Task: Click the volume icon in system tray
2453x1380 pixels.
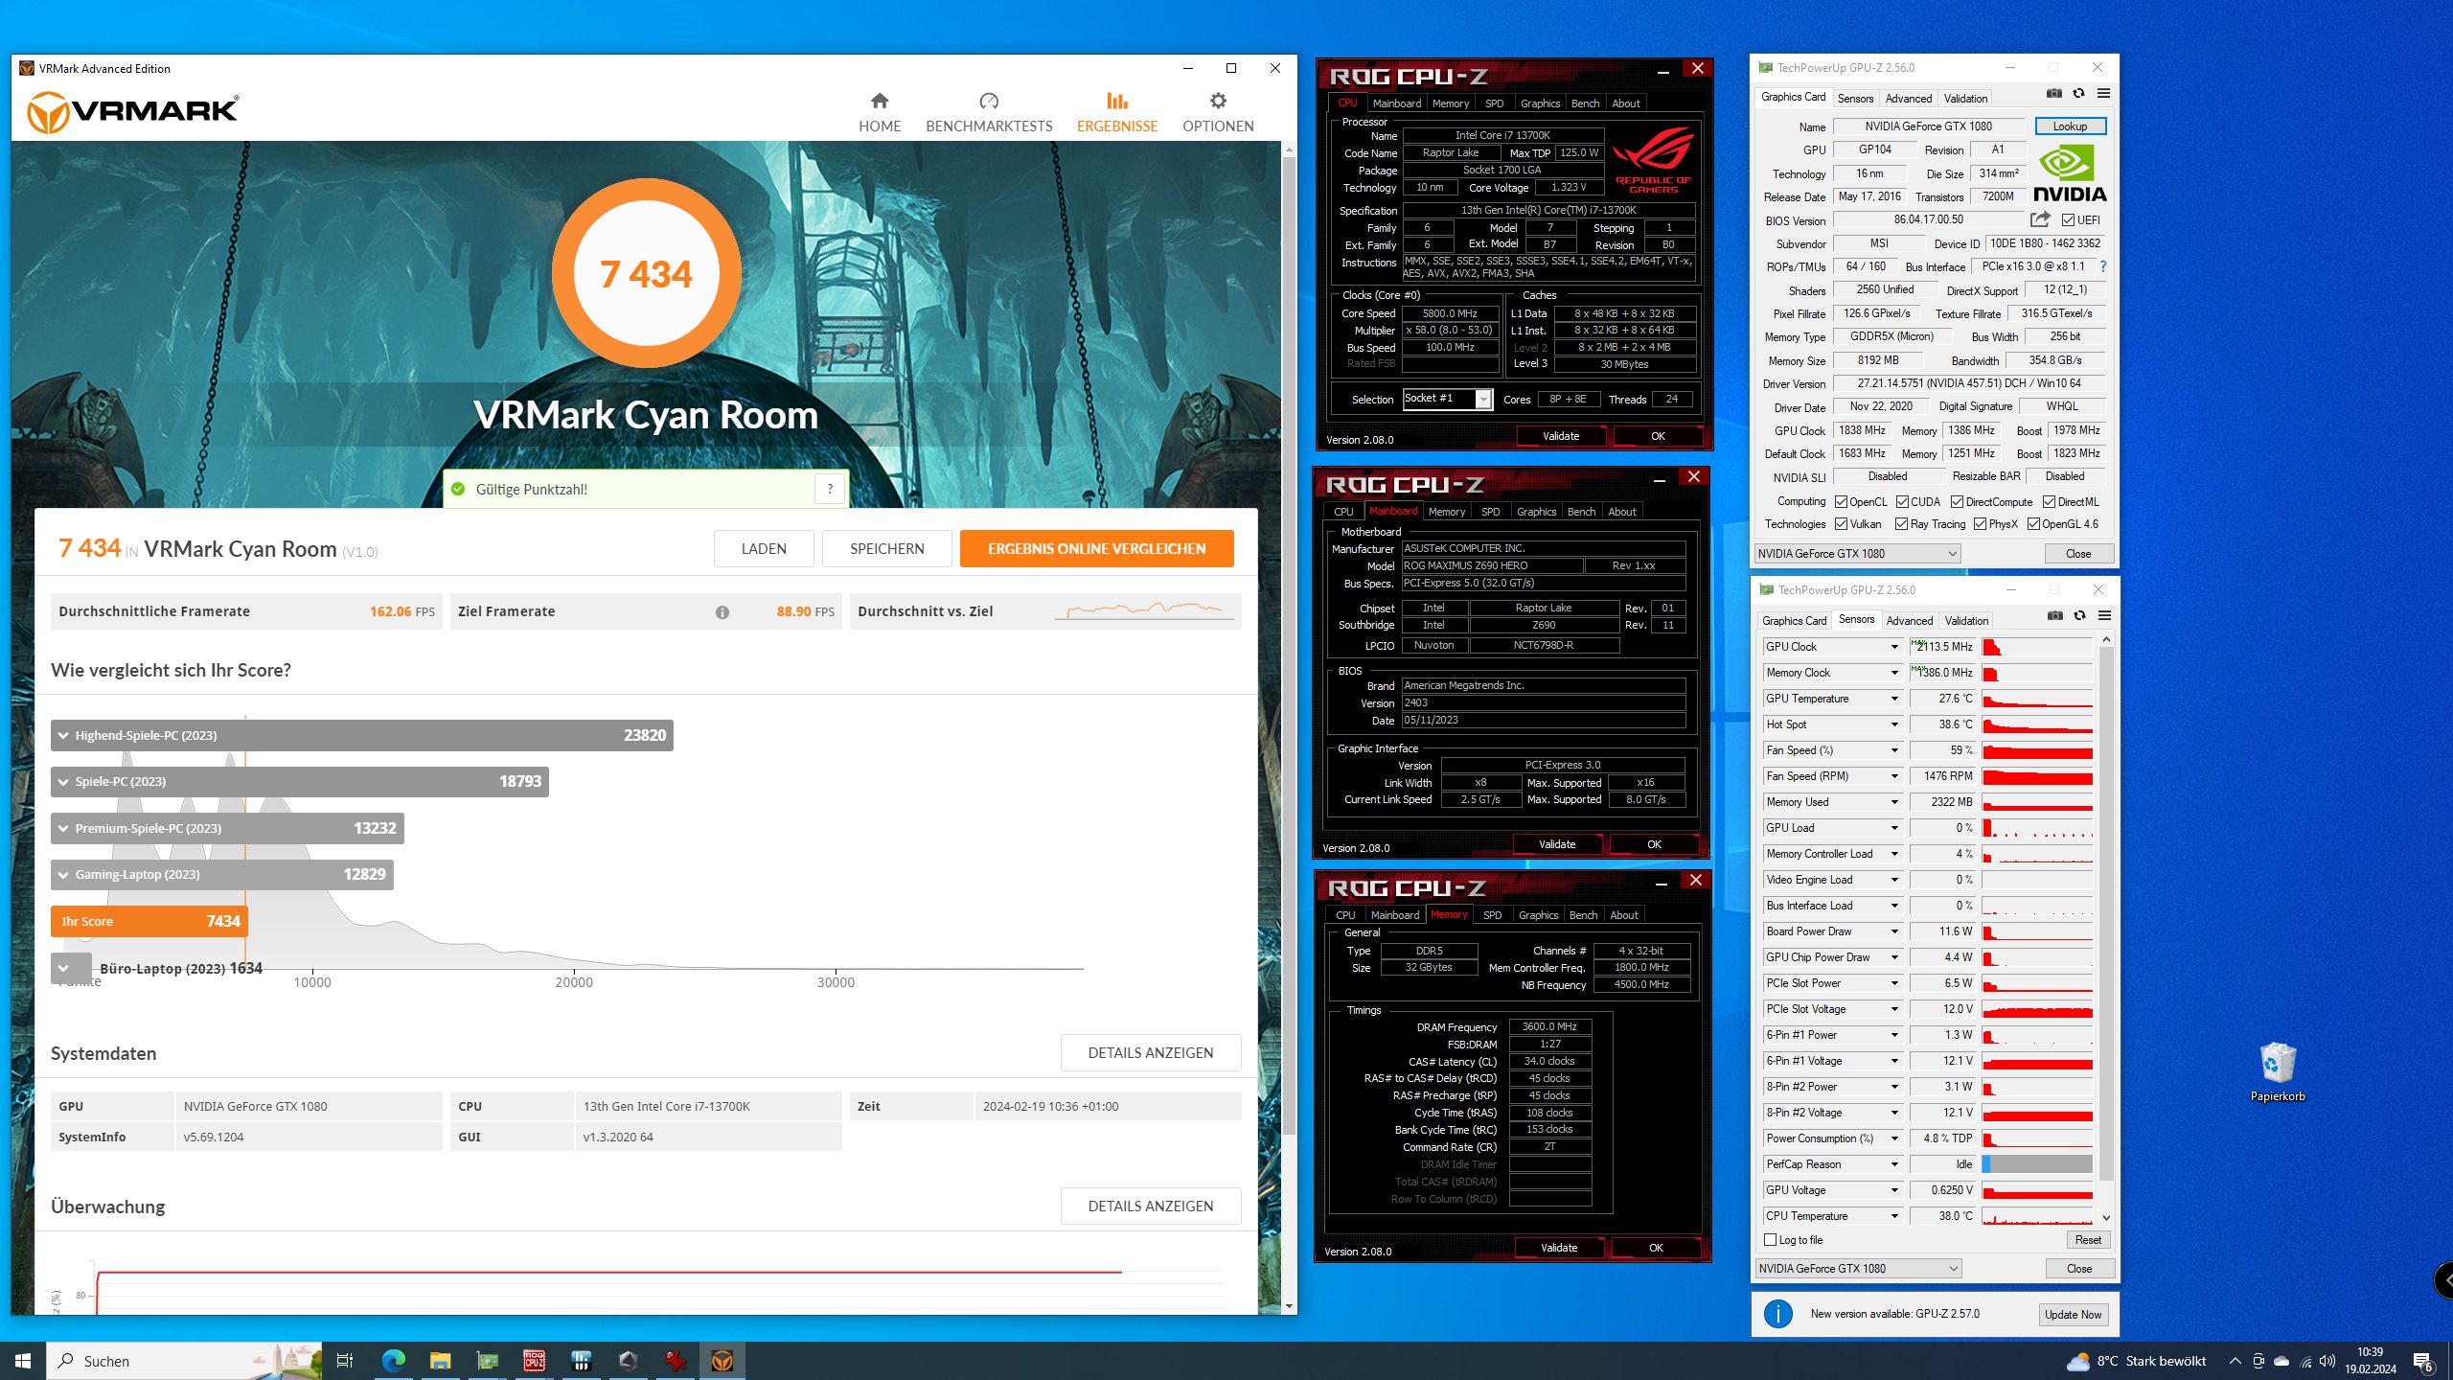Action: pos(2327,1361)
